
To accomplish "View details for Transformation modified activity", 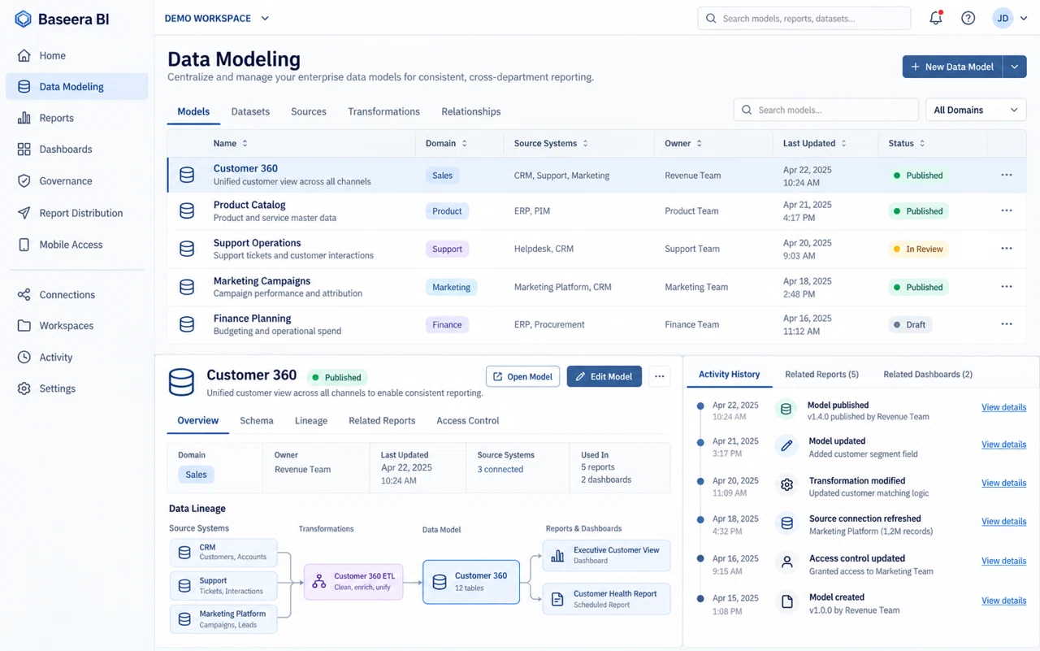I will [1003, 483].
